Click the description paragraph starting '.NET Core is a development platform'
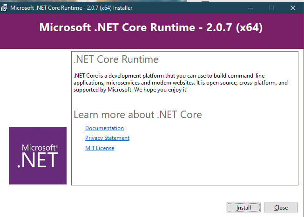 (181, 83)
